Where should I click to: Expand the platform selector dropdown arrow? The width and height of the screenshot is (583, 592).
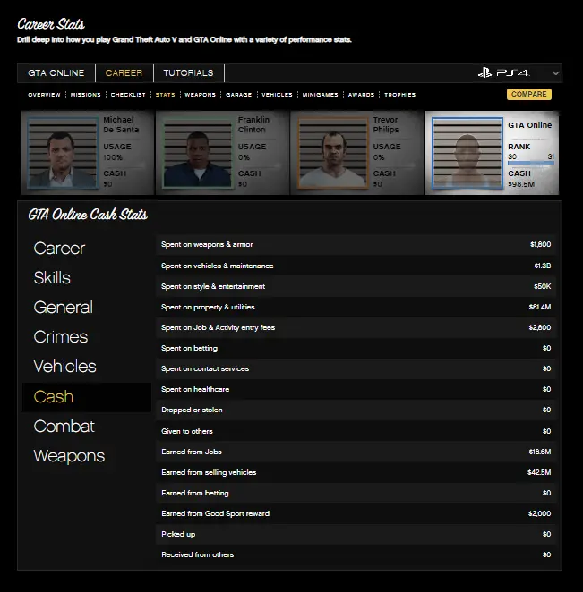coord(556,73)
